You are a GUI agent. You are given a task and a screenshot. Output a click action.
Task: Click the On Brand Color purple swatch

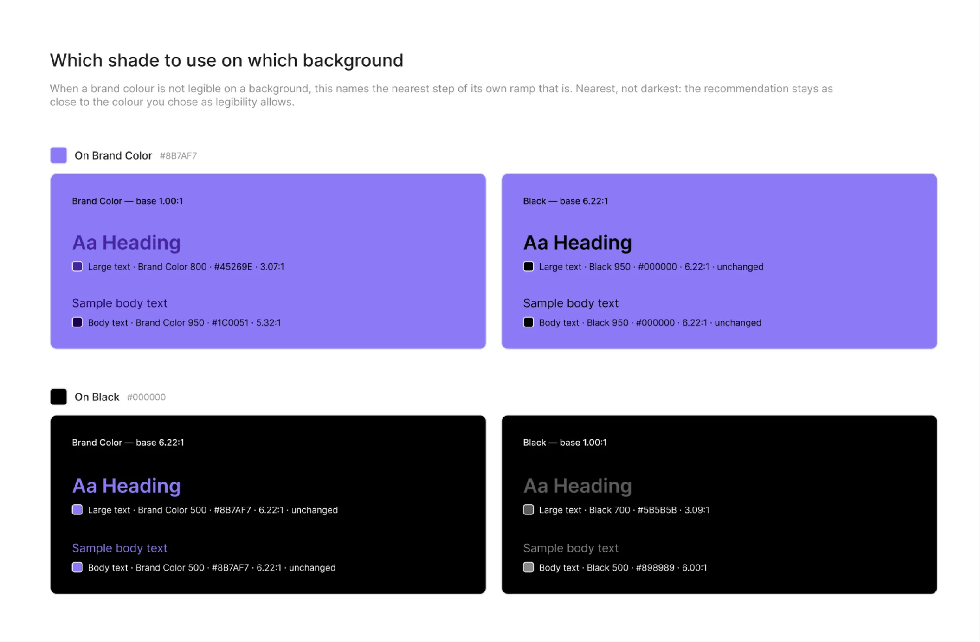tap(58, 155)
